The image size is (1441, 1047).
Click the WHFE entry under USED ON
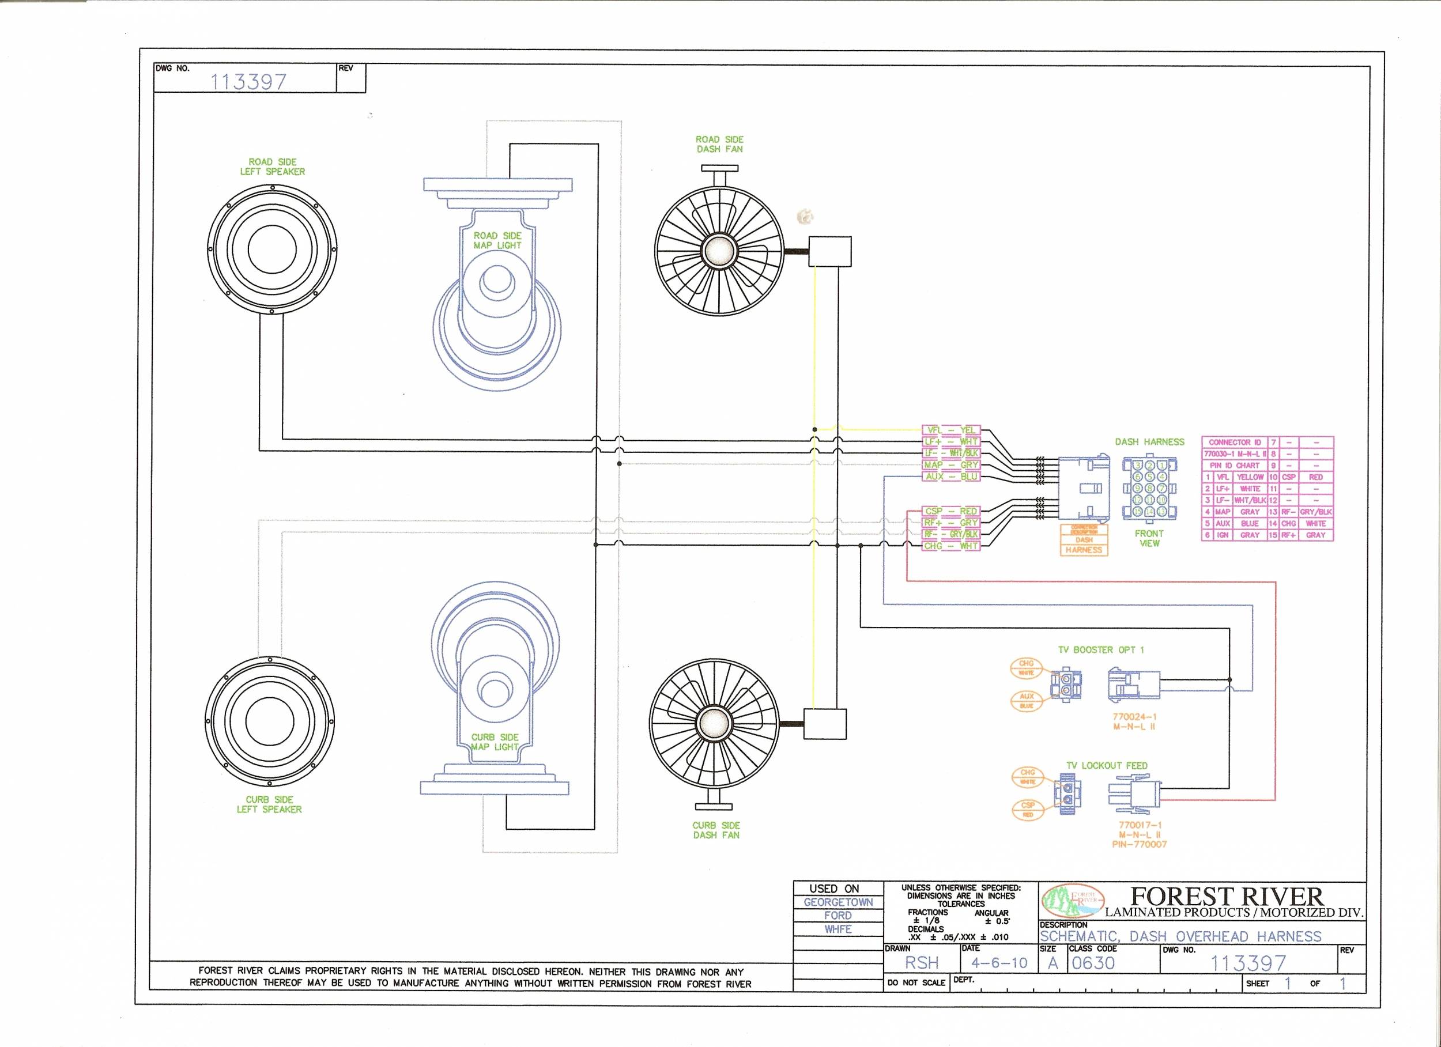point(838,929)
